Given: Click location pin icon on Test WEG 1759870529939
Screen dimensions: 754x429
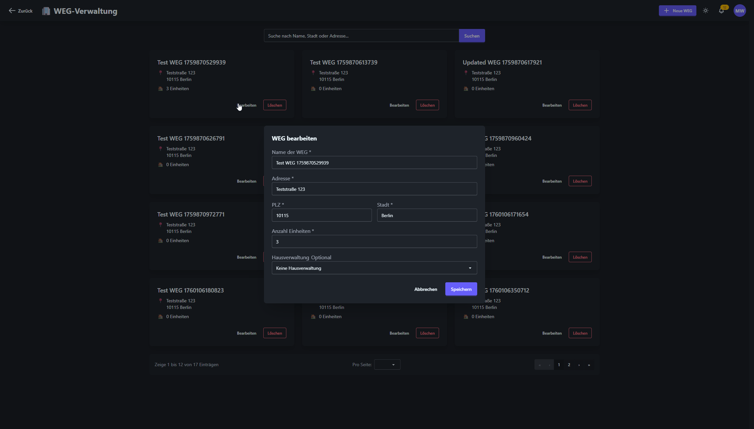Looking at the screenshot, I should [161, 73].
